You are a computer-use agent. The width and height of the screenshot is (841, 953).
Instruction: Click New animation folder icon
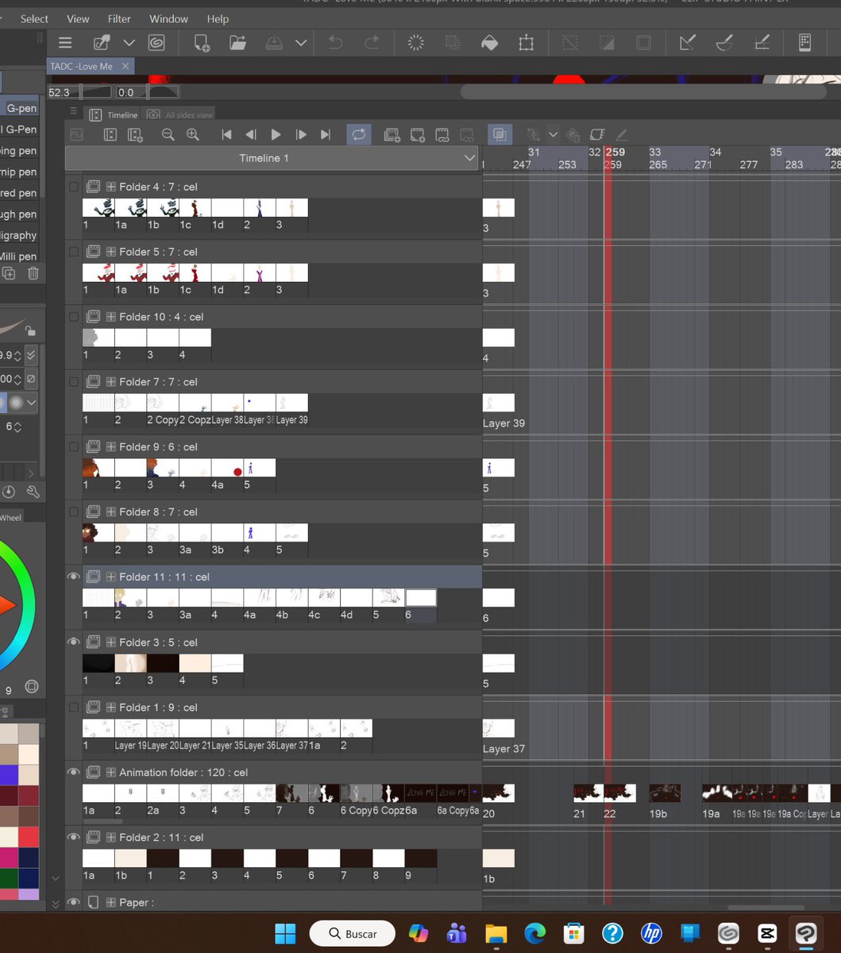(x=392, y=135)
